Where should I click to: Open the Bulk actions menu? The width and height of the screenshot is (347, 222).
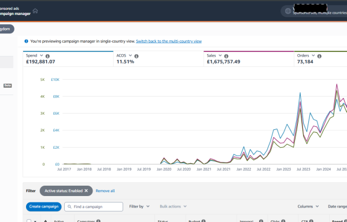coord(173,206)
